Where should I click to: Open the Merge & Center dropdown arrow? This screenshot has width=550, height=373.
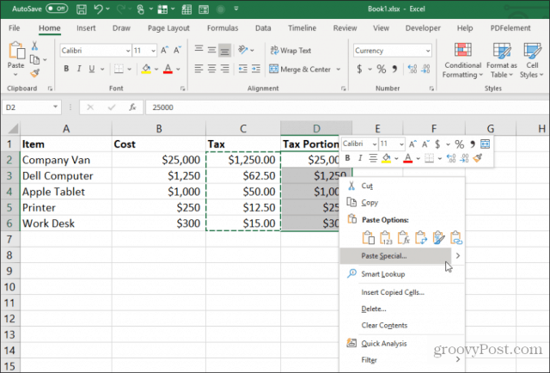click(338, 69)
